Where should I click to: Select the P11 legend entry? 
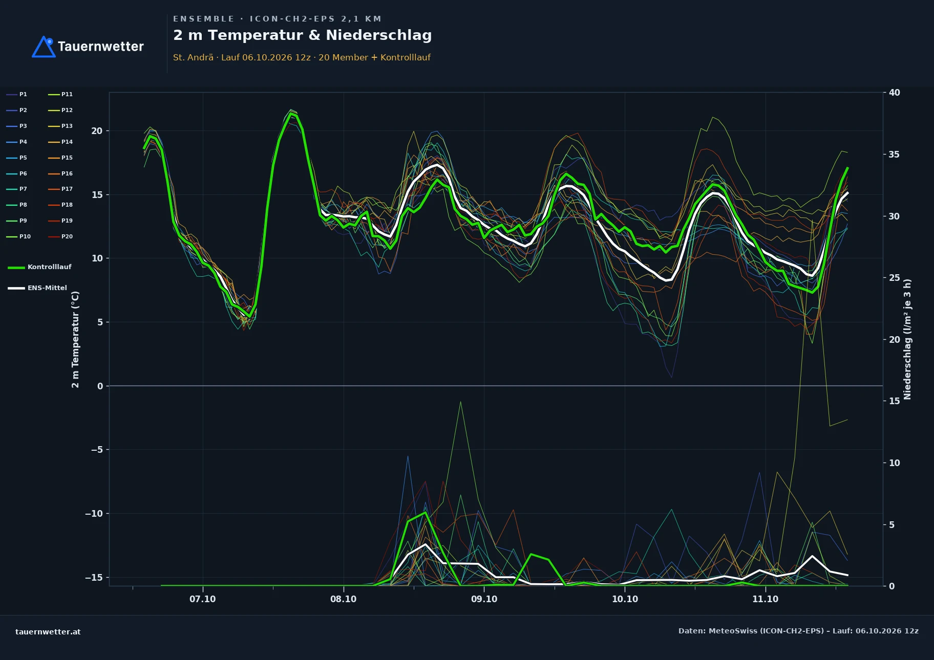click(60, 94)
